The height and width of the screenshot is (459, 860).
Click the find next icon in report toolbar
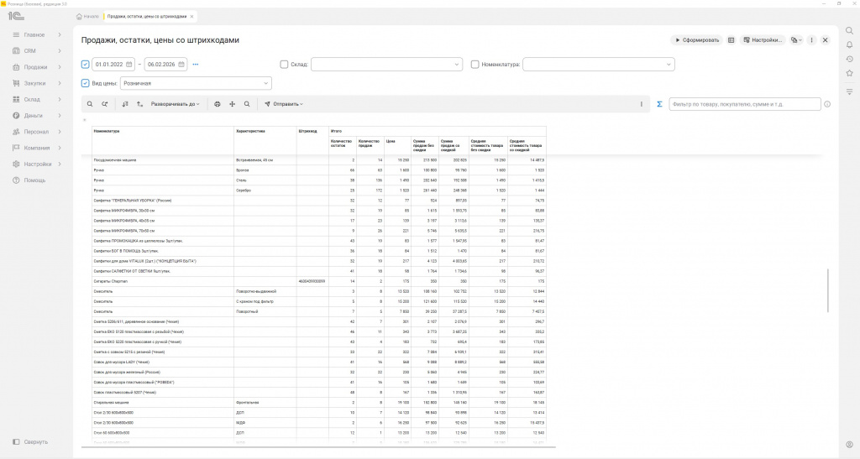pos(105,104)
